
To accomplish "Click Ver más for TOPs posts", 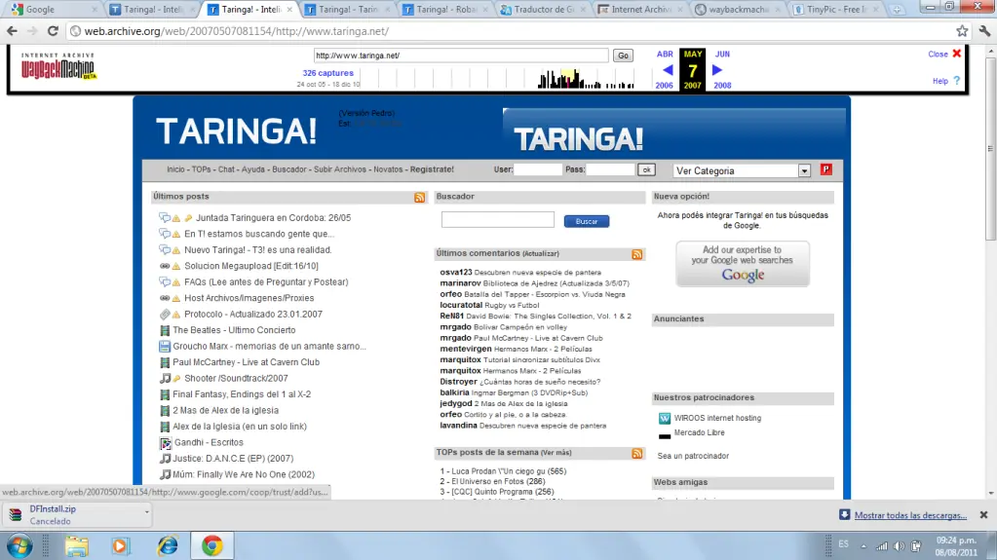I will (x=556, y=453).
